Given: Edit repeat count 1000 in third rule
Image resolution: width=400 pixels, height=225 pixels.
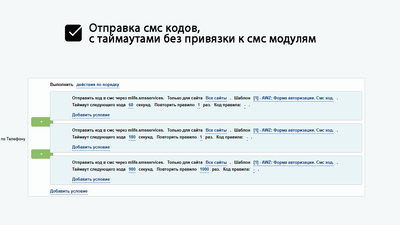Looking at the screenshot, I should pyautogui.click(x=204, y=169).
